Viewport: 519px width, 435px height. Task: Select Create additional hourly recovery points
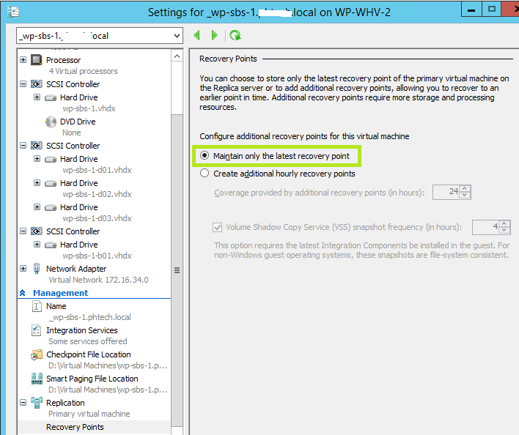pos(205,174)
